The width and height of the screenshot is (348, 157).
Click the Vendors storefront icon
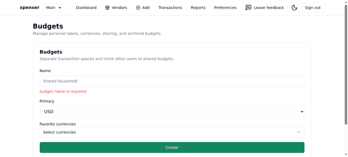(107, 8)
